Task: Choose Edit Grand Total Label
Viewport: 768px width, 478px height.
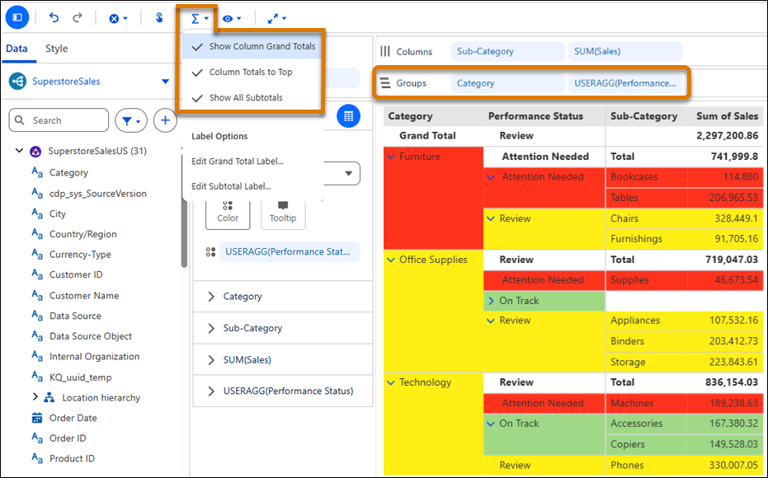Action: pyautogui.click(x=238, y=162)
